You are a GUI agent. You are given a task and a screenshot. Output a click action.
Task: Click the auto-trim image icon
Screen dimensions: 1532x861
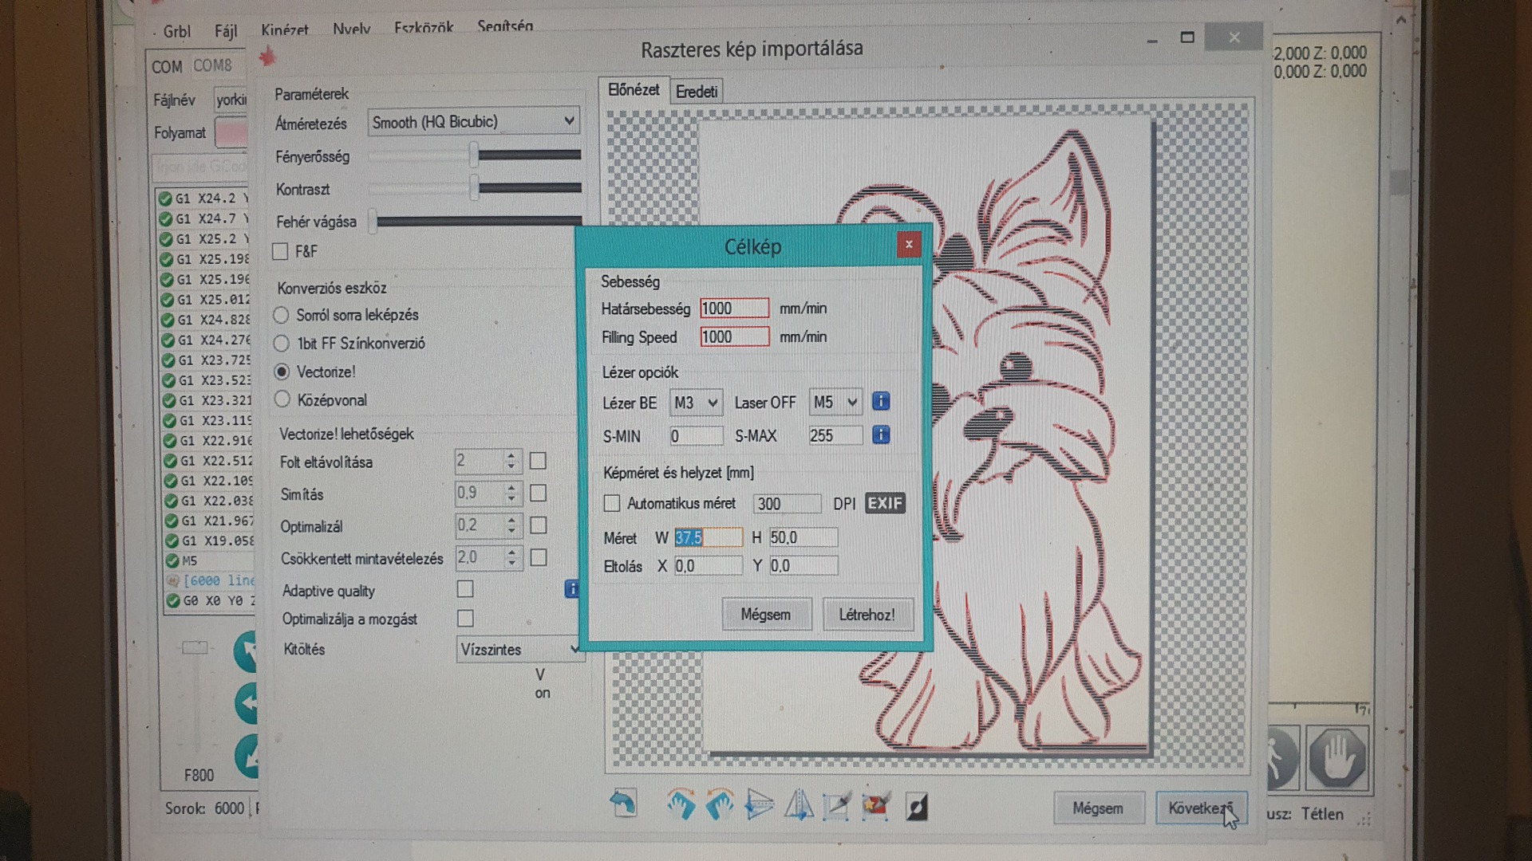tap(876, 806)
